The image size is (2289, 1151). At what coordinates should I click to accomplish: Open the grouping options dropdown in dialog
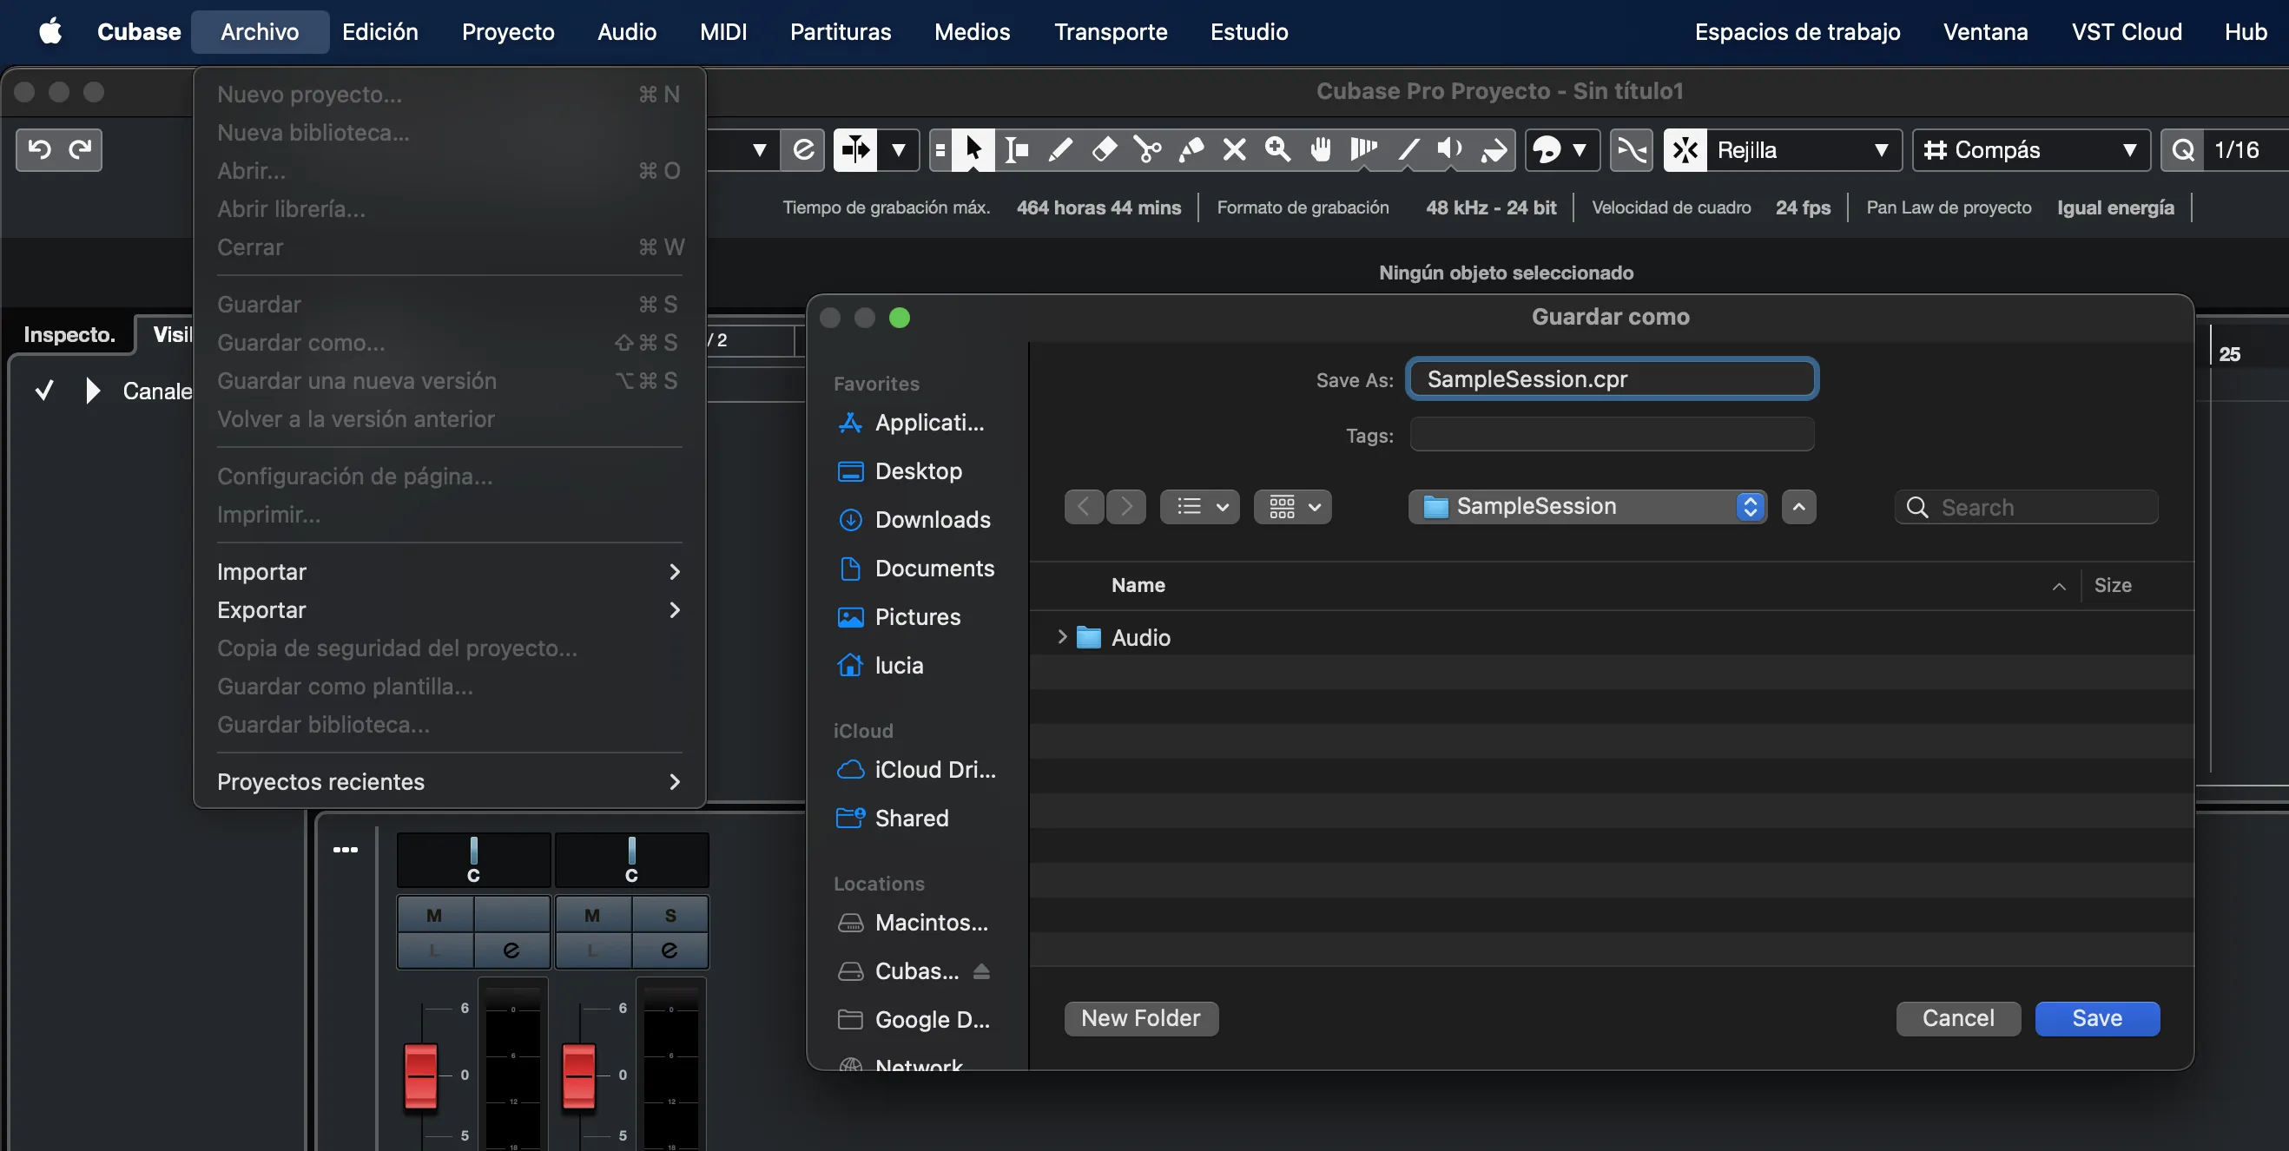[x=1293, y=506]
